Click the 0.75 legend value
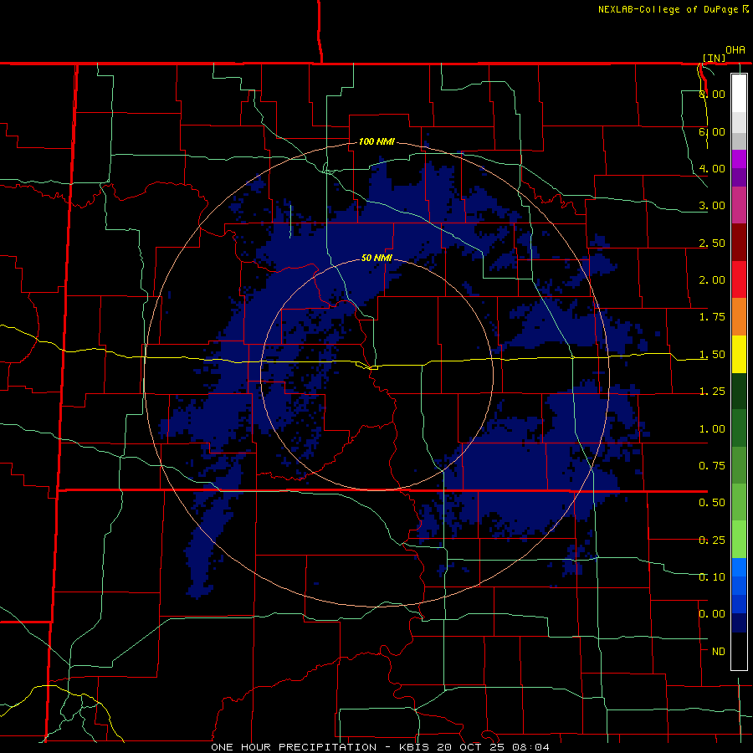753x753 pixels. tap(712, 466)
